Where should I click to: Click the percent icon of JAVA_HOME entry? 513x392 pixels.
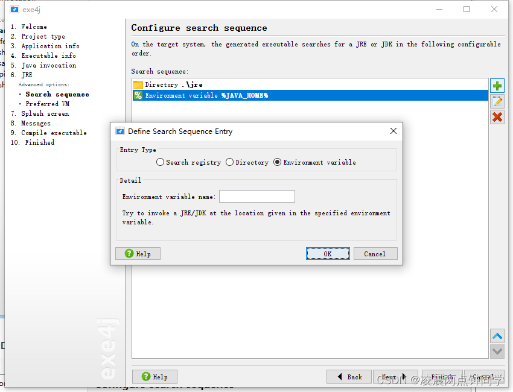pyautogui.click(x=138, y=95)
